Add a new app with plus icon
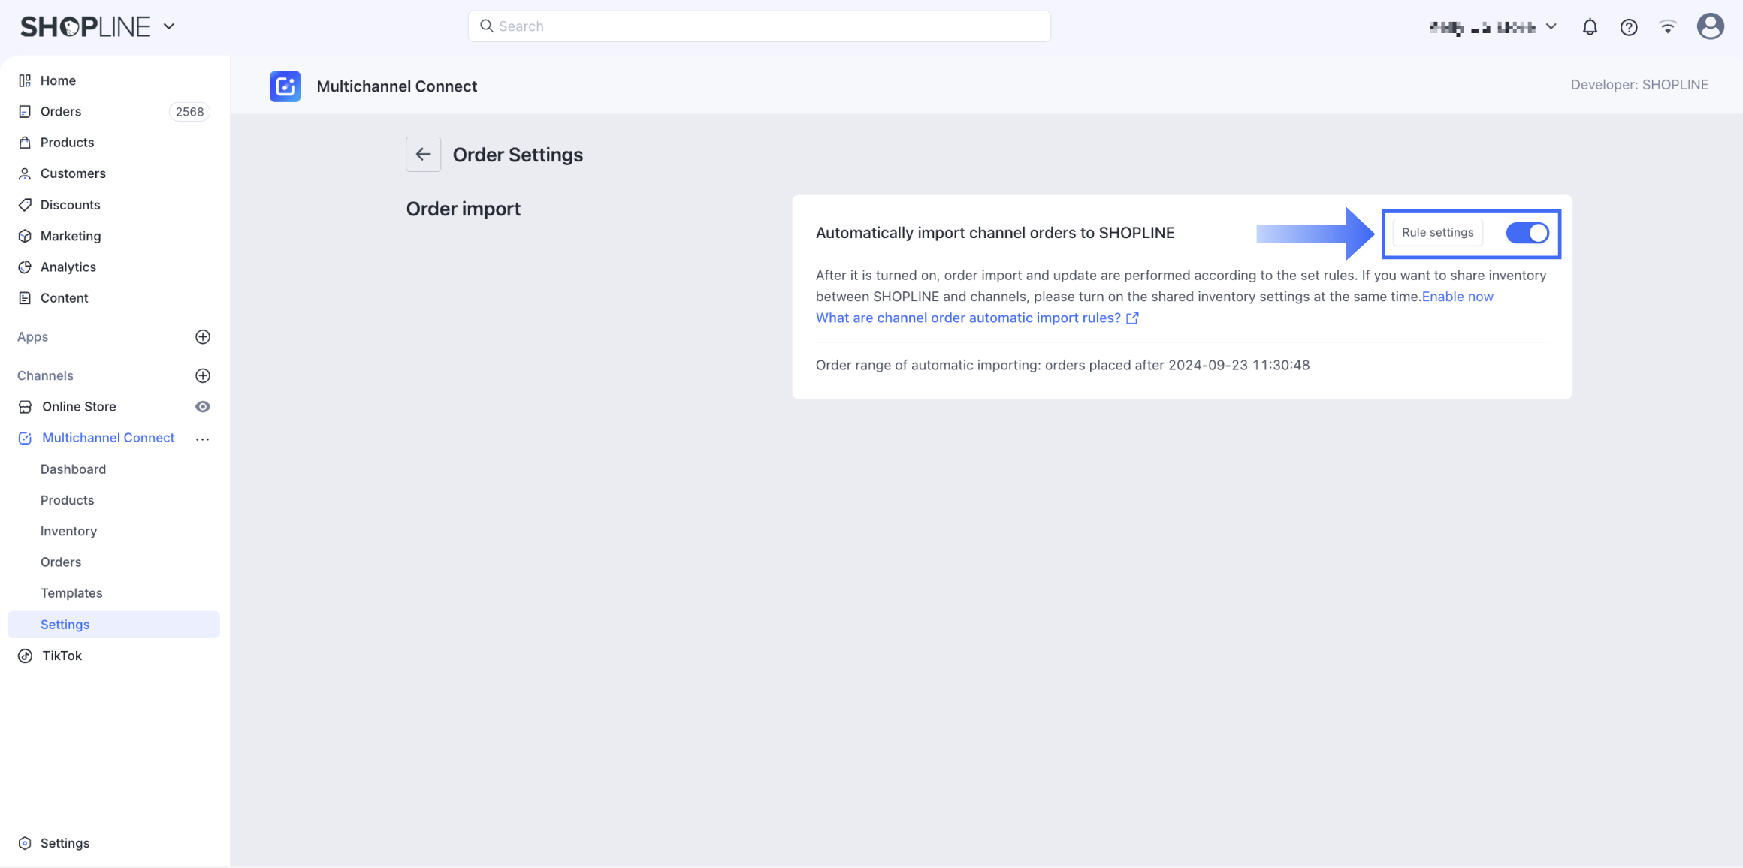Image resolution: width=1743 pixels, height=868 pixels. click(203, 336)
